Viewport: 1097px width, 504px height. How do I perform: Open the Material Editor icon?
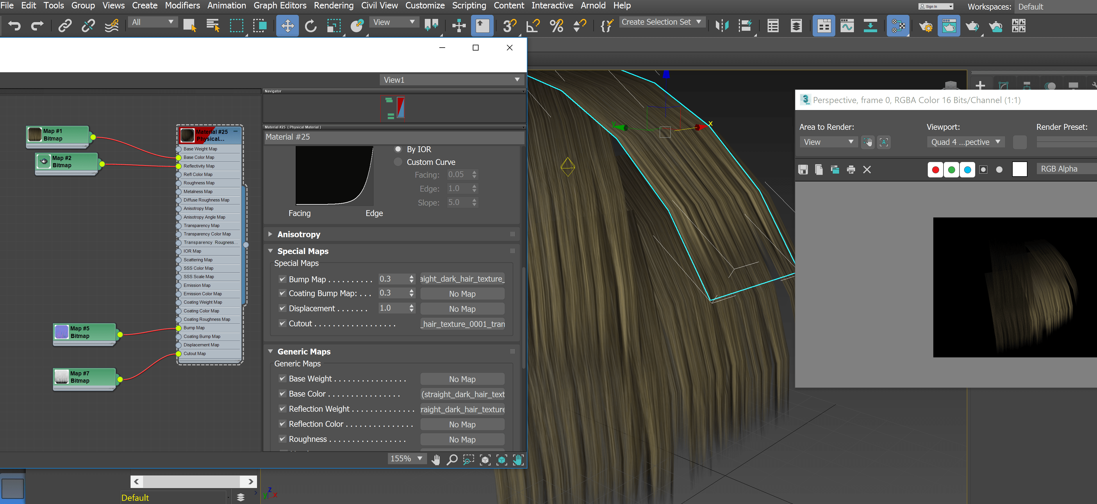tap(898, 26)
